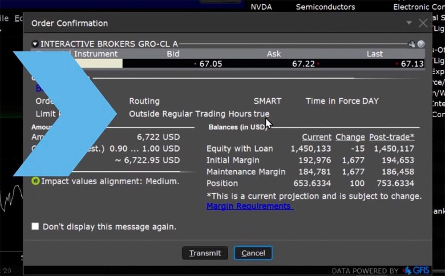
Task: Close the Order Confirmation dialog
Action: 423,23
